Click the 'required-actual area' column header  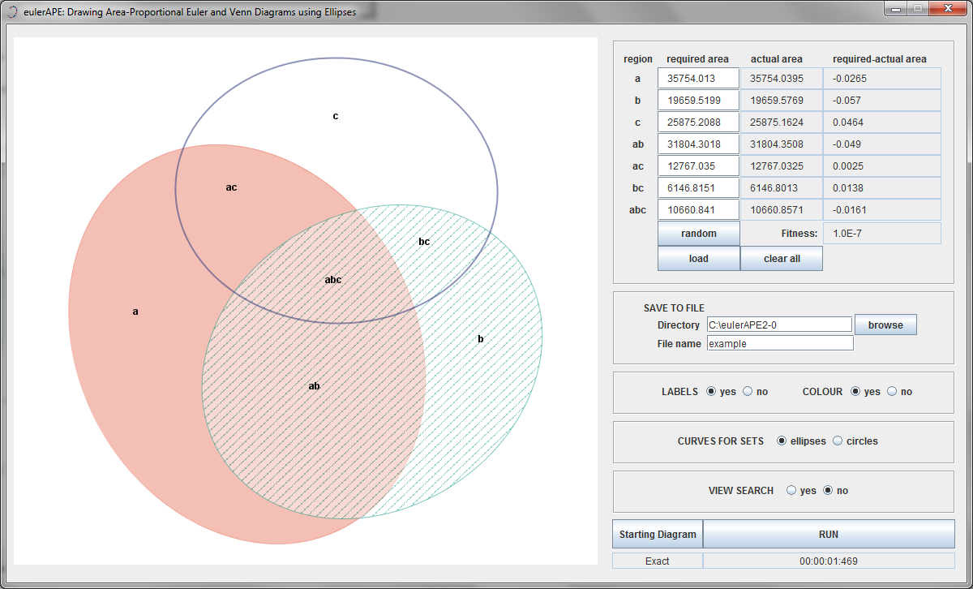[880, 59]
